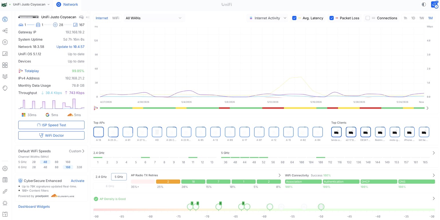This screenshot has height=220, width=440.
Task: Open Client Devices icon in the sidebar
Action: point(5,53)
